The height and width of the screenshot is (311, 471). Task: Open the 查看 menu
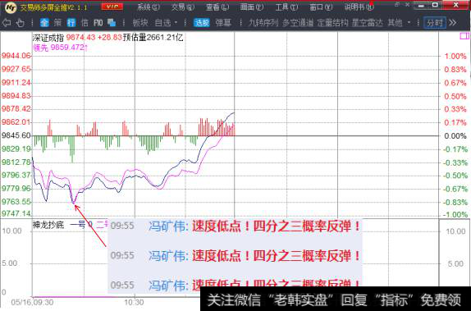(217, 7)
